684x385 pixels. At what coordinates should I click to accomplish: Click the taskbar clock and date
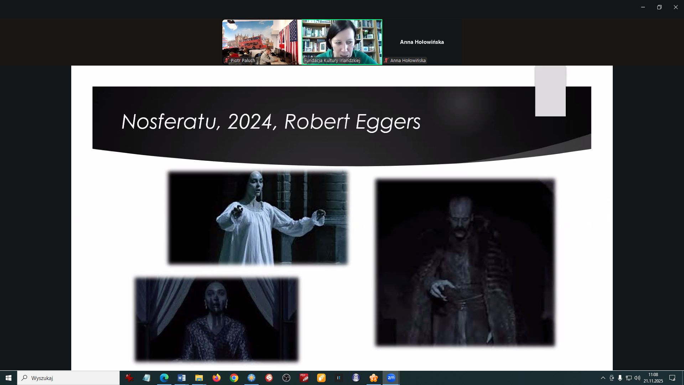[x=653, y=378]
